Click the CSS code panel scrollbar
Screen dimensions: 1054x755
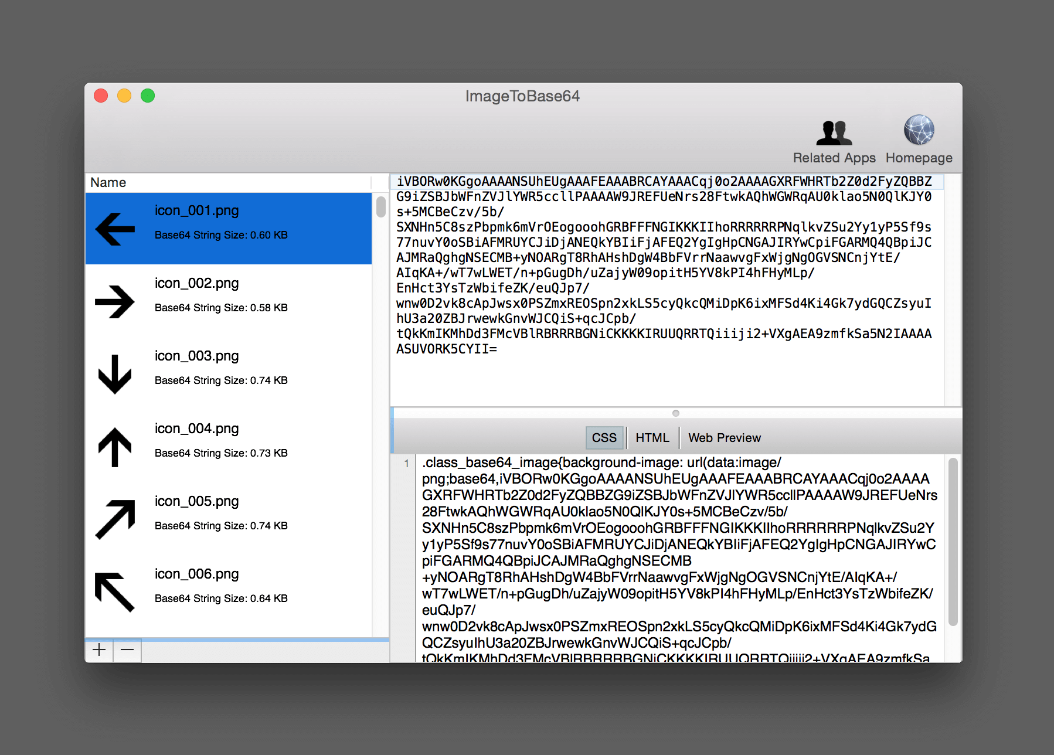click(953, 542)
